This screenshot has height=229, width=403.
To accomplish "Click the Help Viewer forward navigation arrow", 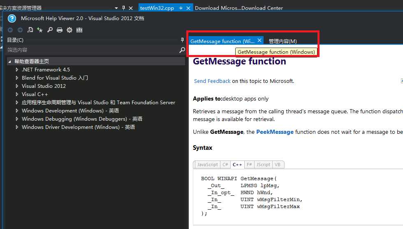I will 20,30.
